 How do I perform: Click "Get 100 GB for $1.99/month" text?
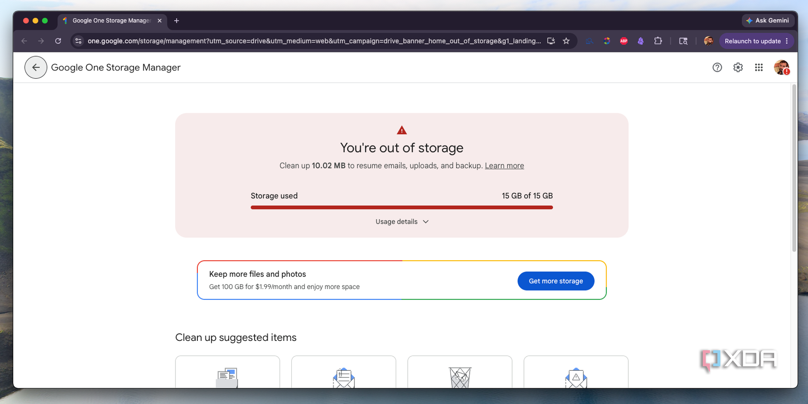click(x=250, y=287)
